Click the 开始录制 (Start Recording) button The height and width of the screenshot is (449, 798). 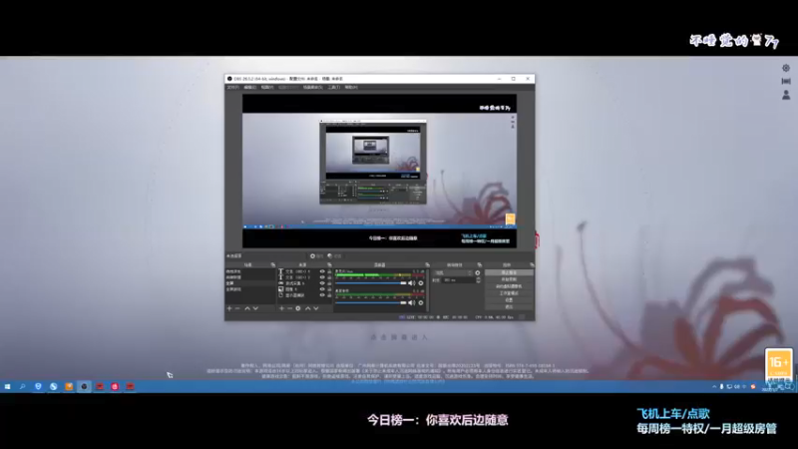click(x=509, y=279)
